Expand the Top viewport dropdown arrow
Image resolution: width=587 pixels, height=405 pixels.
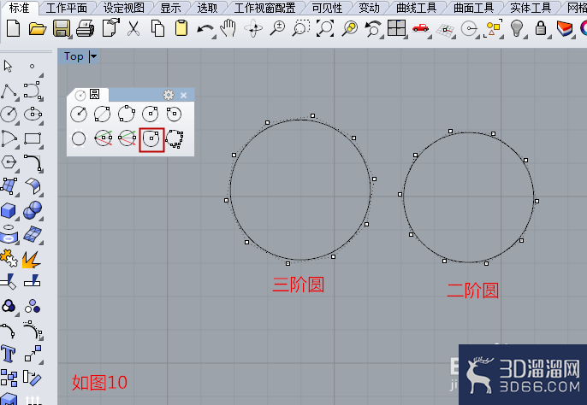pyautogui.click(x=93, y=57)
